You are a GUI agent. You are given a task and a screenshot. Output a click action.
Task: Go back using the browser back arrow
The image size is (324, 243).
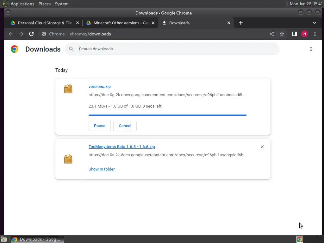click(11, 34)
